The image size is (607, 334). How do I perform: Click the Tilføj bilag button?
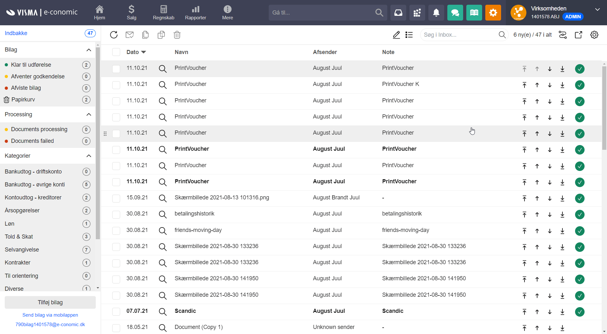click(x=50, y=302)
